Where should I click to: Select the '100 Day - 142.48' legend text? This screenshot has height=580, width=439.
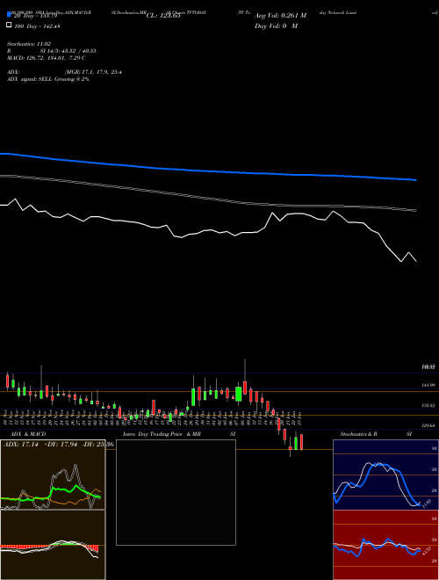[37, 25]
